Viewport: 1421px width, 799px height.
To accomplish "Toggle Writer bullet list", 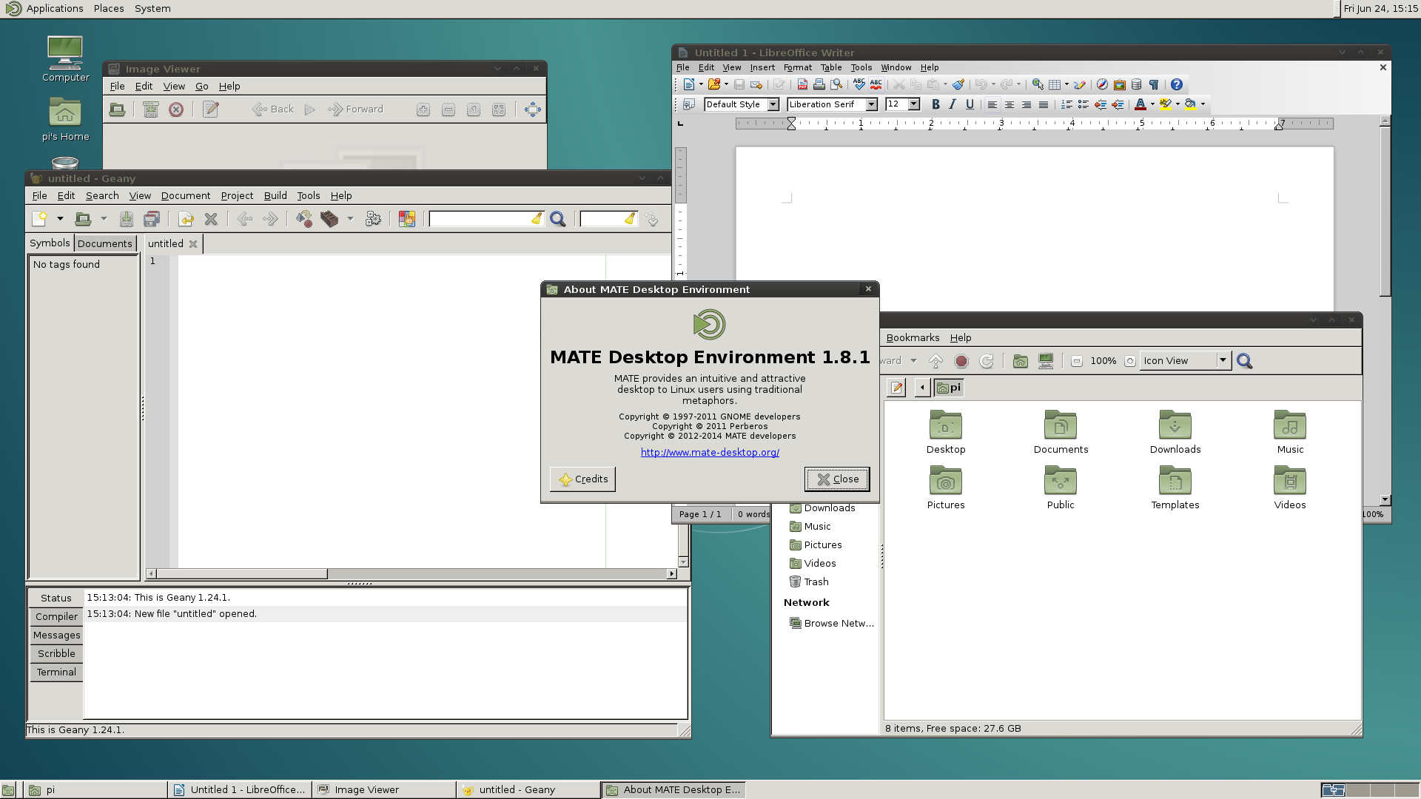I will click(1084, 104).
